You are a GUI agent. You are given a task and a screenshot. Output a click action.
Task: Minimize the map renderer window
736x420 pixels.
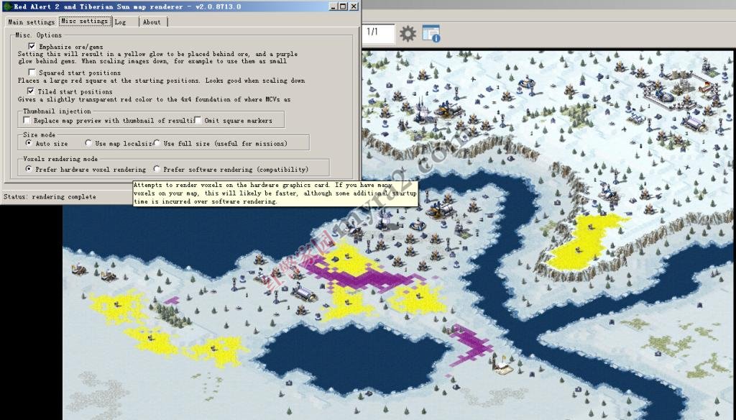[x=333, y=6]
